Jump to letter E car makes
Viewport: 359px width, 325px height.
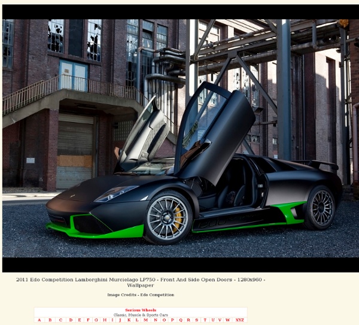tap(80, 320)
